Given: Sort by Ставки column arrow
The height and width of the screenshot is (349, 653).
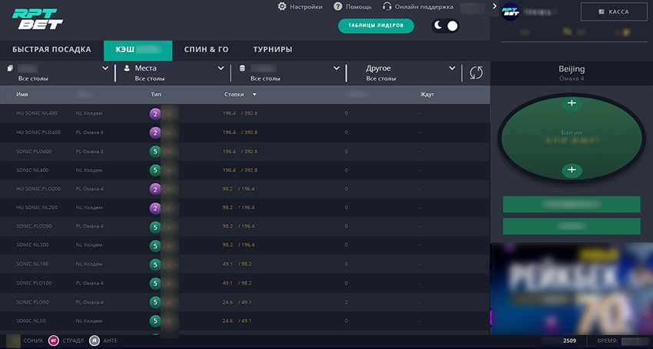Looking at the screenshot, I should click(254, 95).
